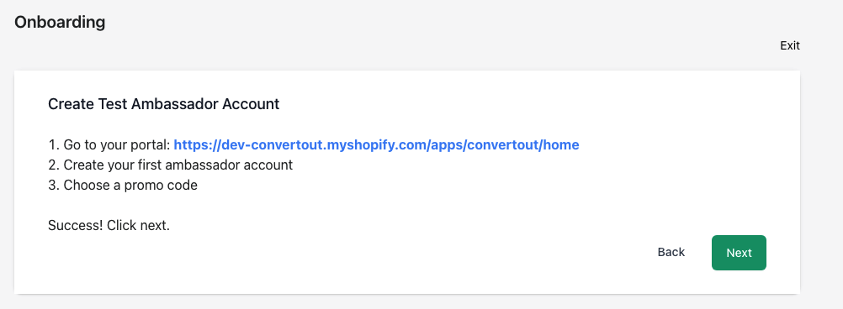Click the '/apps/convertout/home' part of the link

point(502,144)
